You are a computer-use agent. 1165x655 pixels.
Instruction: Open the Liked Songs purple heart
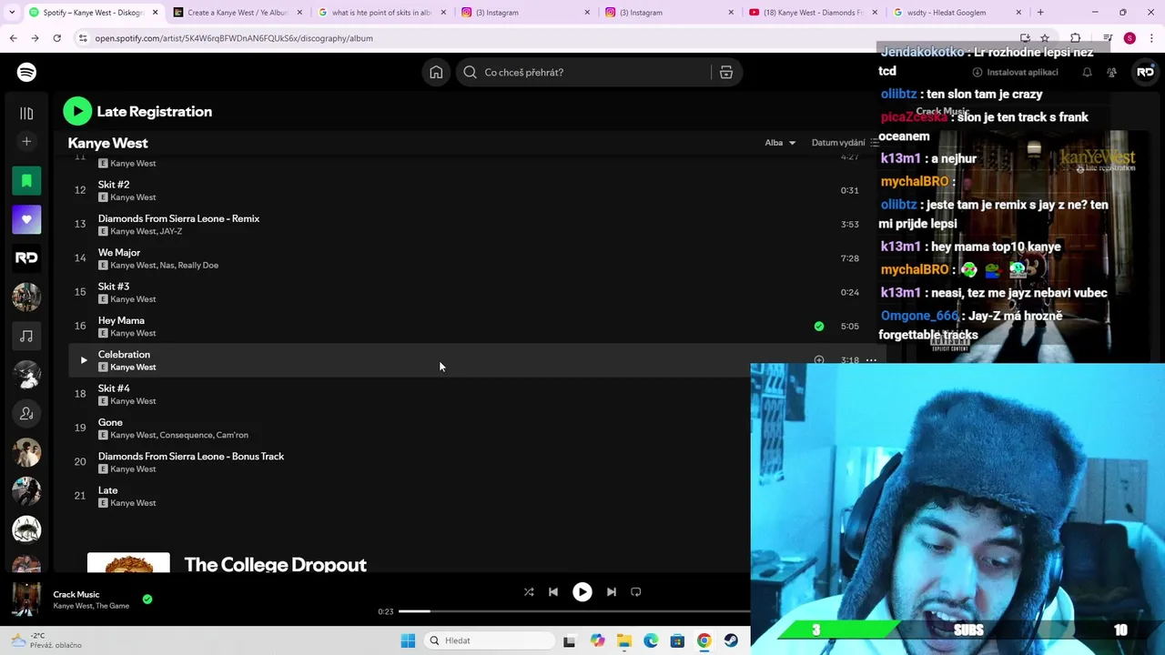pos(26,219)
